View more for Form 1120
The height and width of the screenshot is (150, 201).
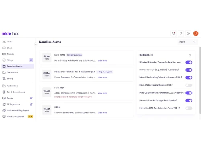click(x=103, y=93)
